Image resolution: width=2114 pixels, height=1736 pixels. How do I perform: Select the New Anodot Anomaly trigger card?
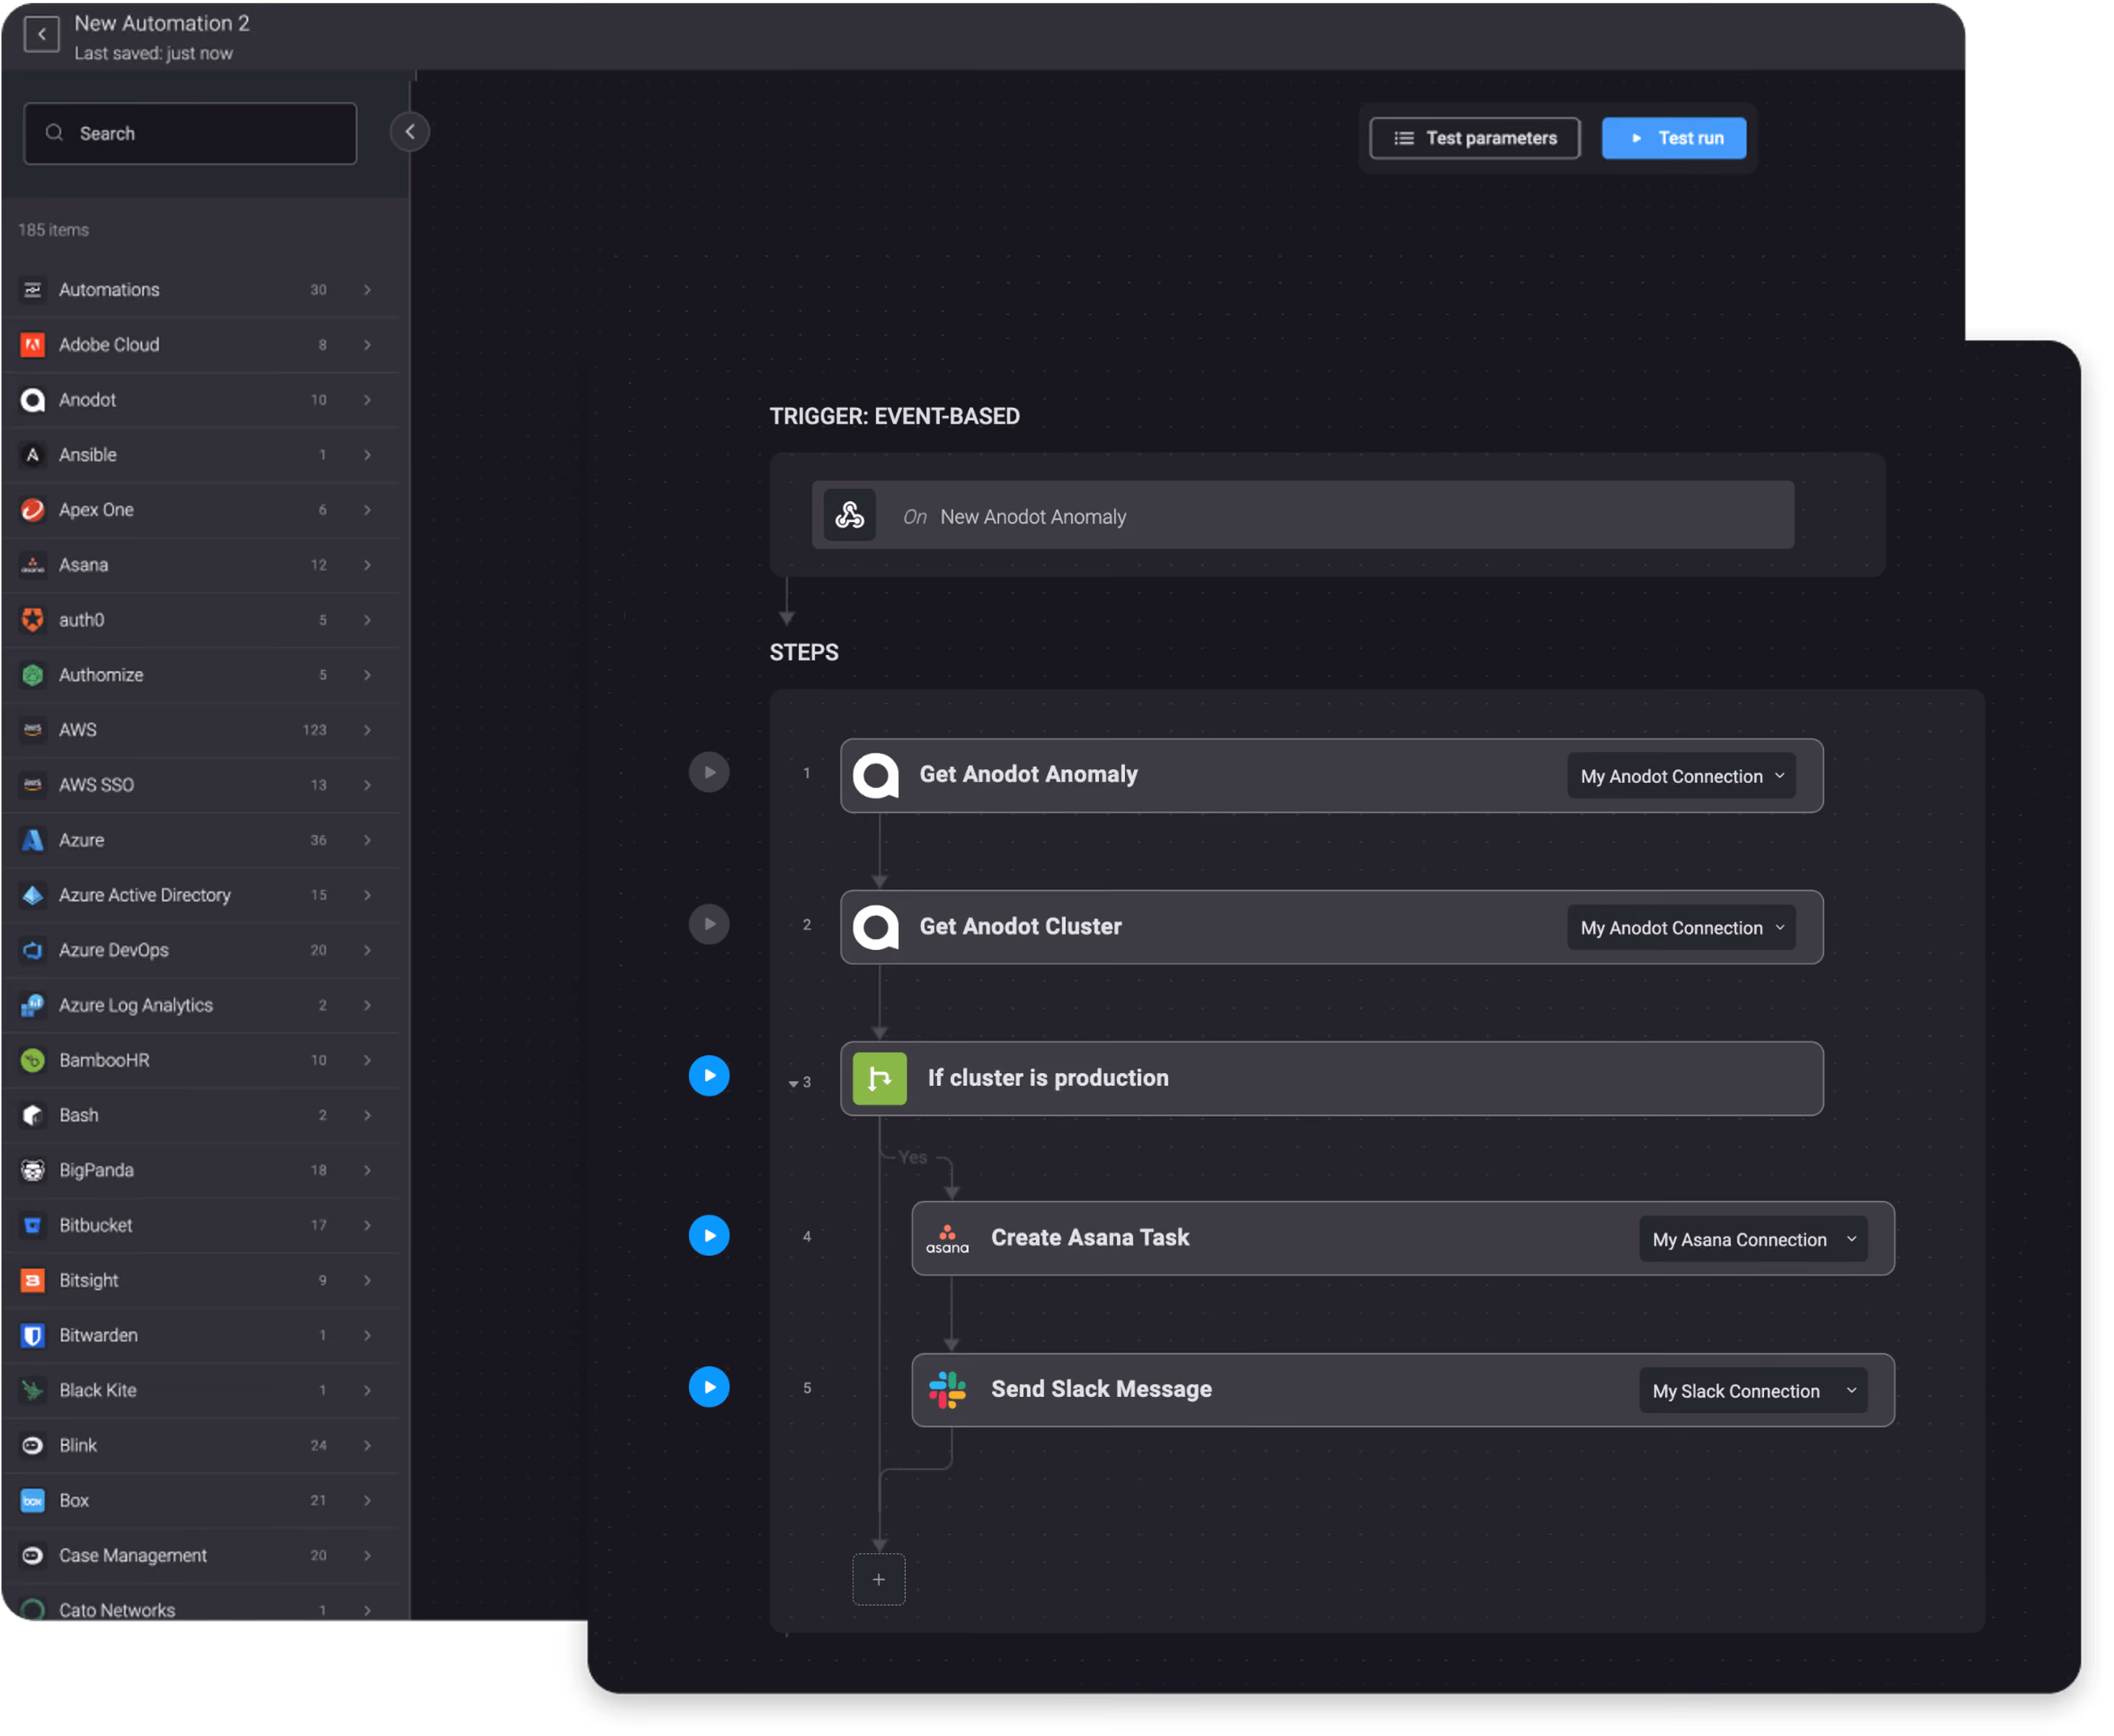pyautogui.click(x=1302, y=515)
